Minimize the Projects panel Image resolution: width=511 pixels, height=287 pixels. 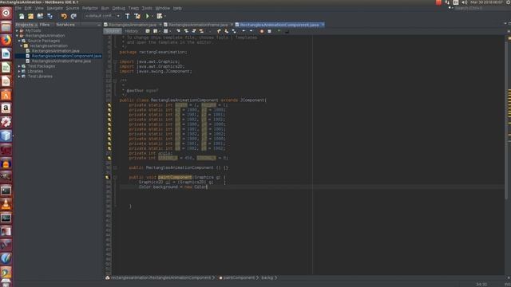click(x=99, y=25)
